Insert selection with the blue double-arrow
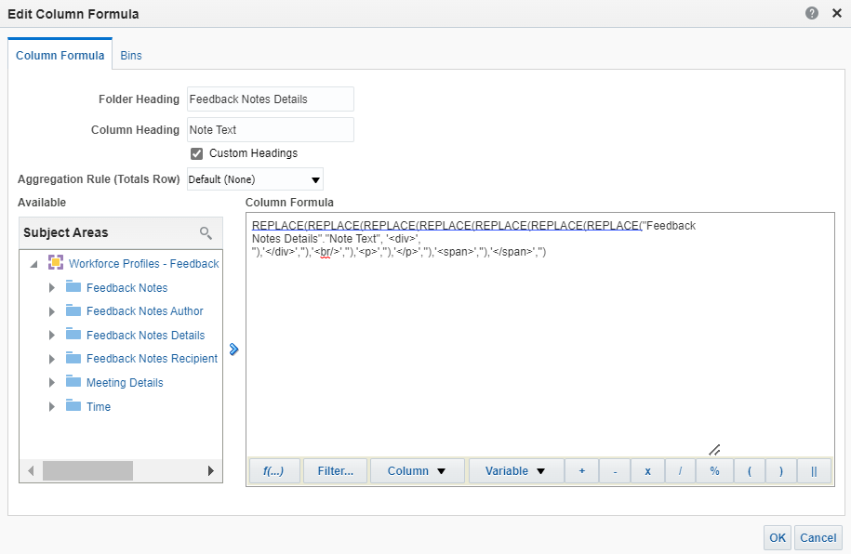This screenshot has width=851, height=554. [x=234, y=350]
